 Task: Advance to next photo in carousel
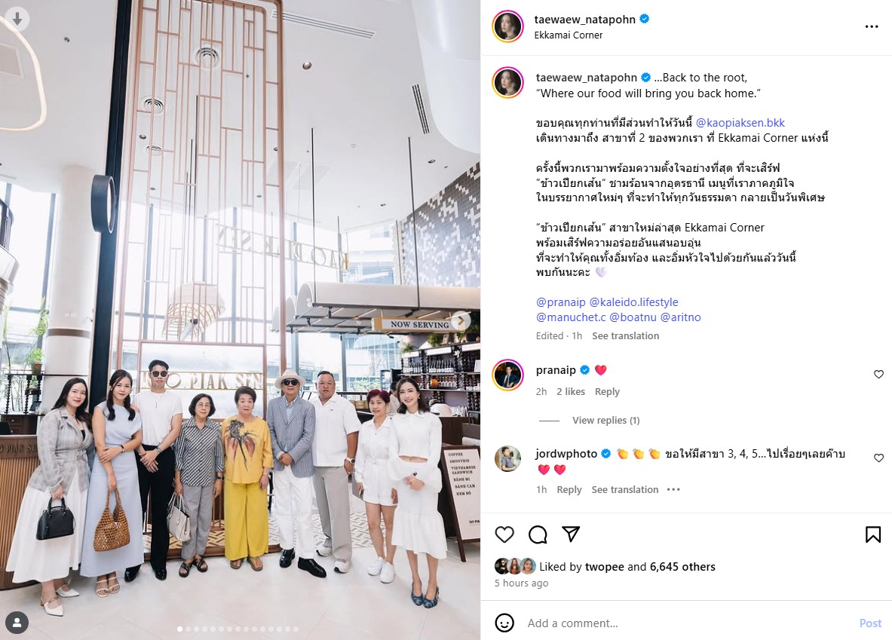(x=462, y=320)
